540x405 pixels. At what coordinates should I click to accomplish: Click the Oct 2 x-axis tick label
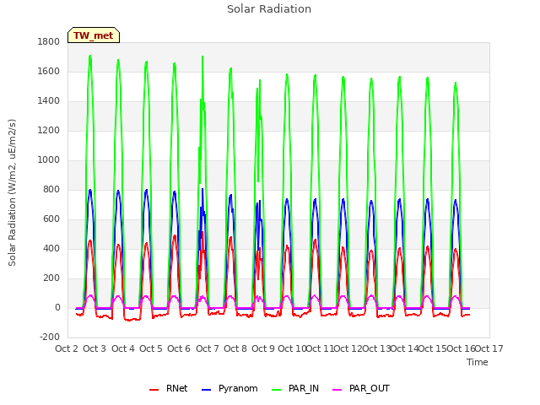point(67,348)
